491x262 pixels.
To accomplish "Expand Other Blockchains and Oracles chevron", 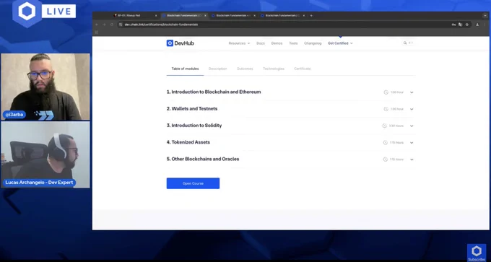I will [412, 160].
